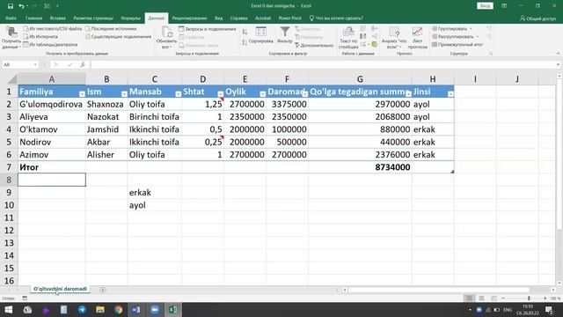
Task: Toggle the Filter funnel button
Action: pyautogui.click(x=285, y=35)
